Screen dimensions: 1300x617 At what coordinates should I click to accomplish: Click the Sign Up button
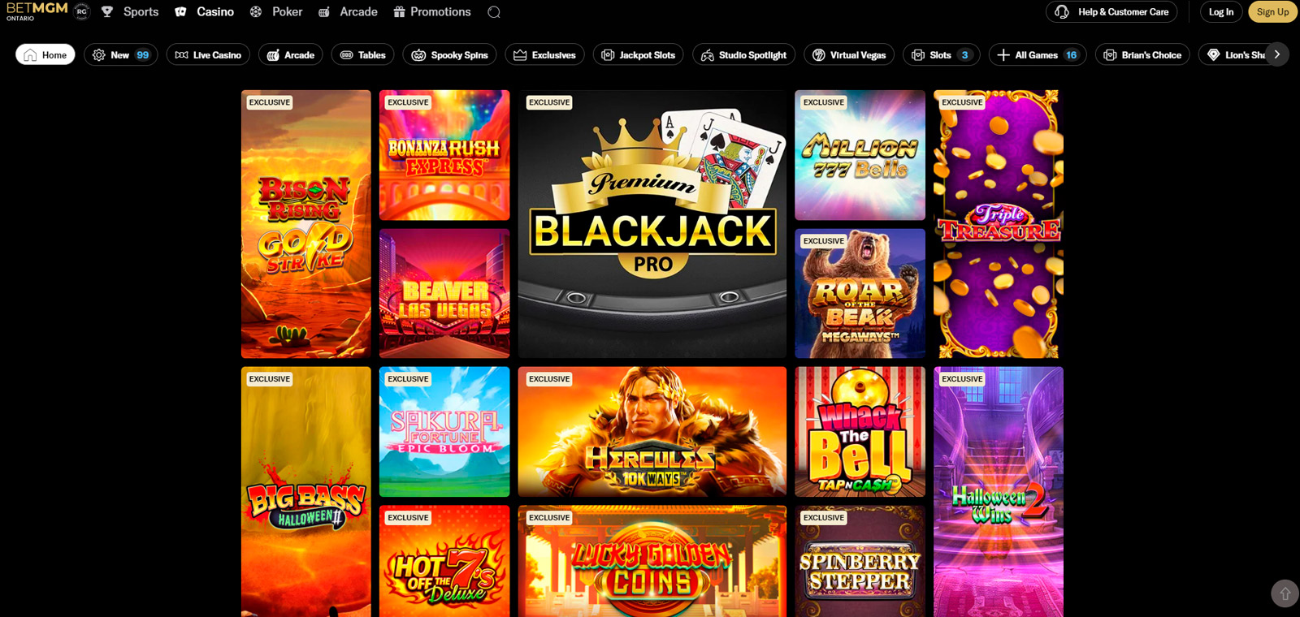tap(1272, 11)
